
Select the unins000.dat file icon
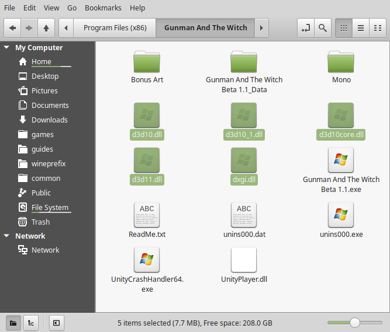[244, 215]
